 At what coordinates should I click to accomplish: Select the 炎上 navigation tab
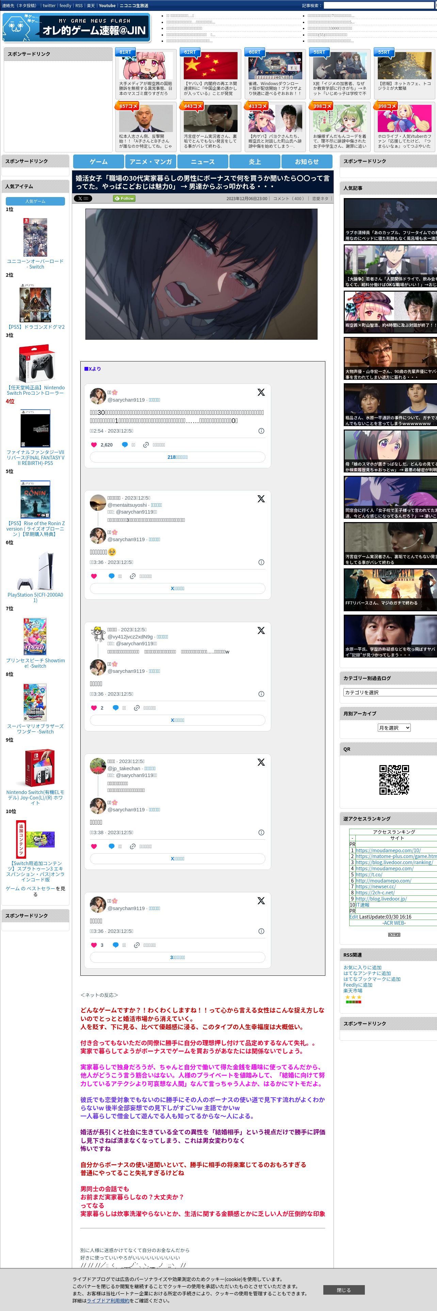[255, 161]
